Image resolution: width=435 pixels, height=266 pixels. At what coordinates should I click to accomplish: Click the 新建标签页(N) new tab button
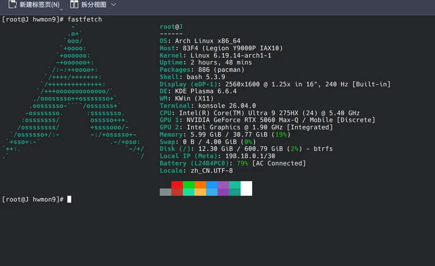(x=34, y=5)
